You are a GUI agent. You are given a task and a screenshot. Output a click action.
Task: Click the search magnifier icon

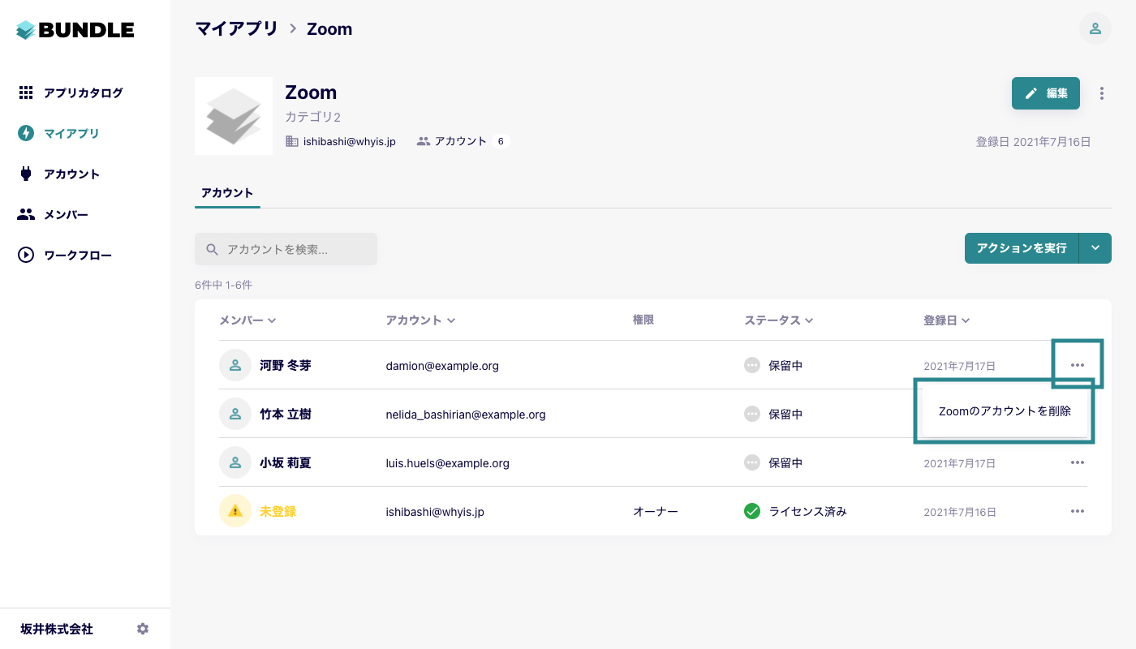(213, 249)
